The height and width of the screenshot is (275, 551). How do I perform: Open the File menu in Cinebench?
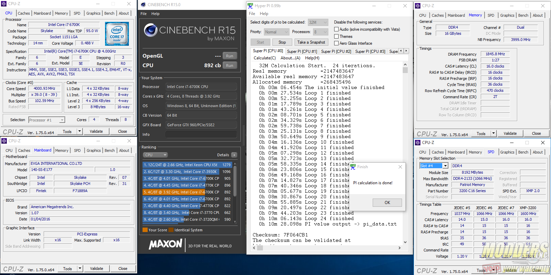pyautogui.click(x=144, y=14)
